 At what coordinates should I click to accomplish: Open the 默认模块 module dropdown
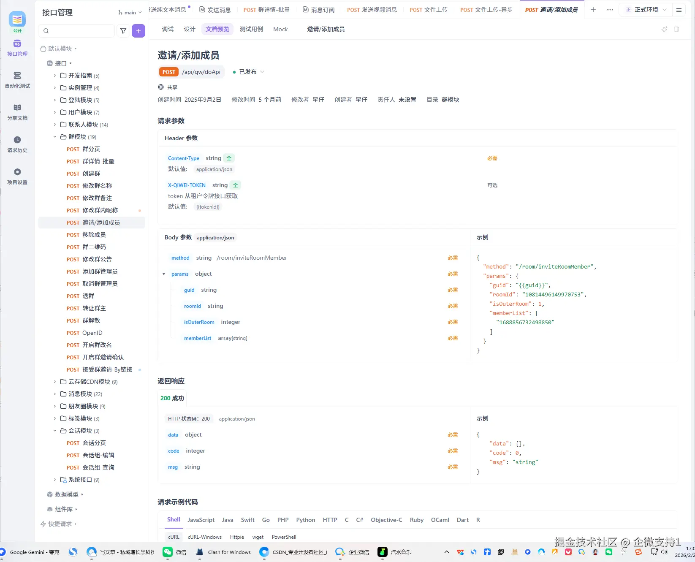click(59, 49)
